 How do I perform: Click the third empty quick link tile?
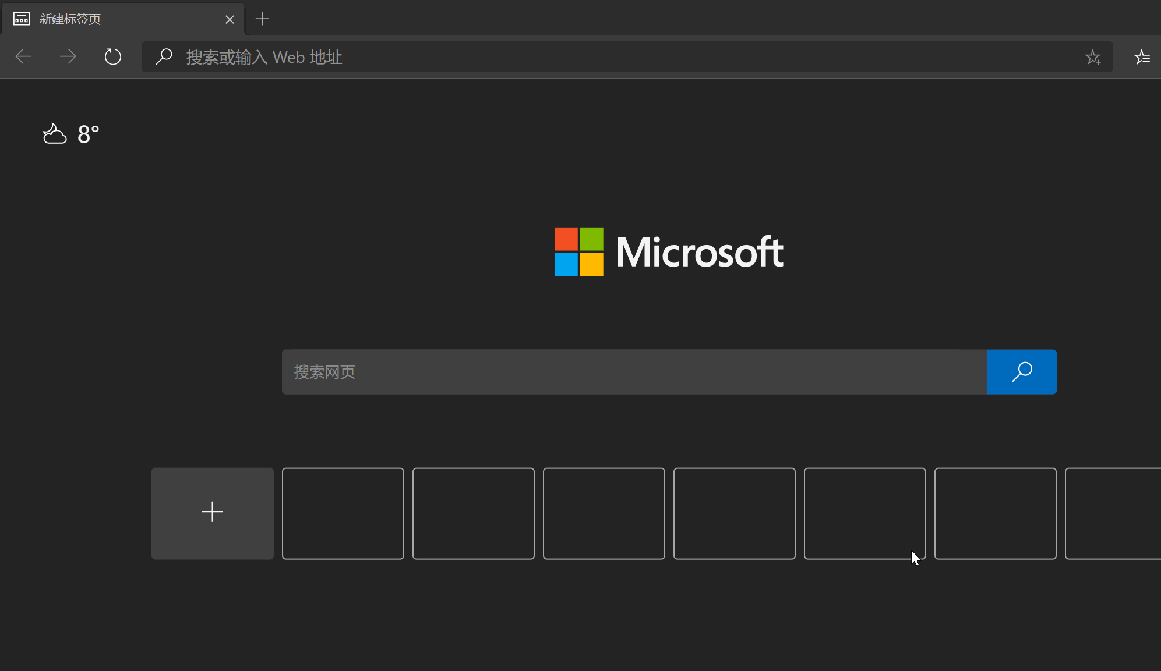point(604,513)
